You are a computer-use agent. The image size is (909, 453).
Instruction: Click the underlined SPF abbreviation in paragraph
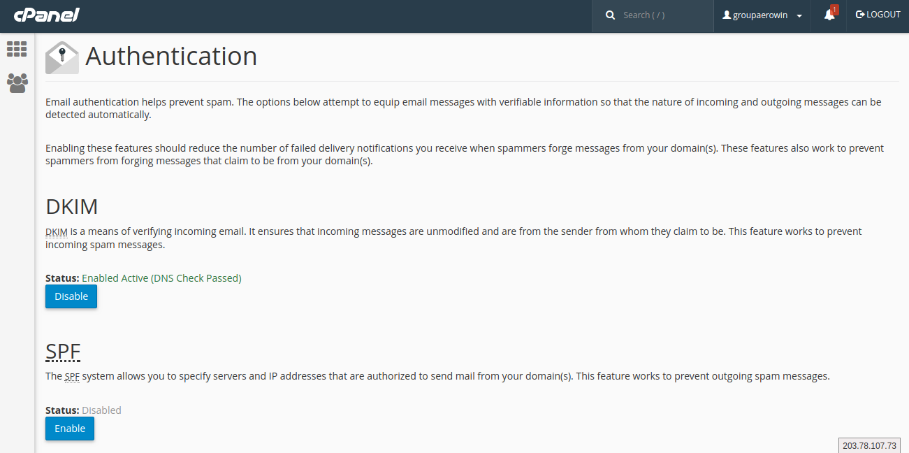(x=72, y=377)
